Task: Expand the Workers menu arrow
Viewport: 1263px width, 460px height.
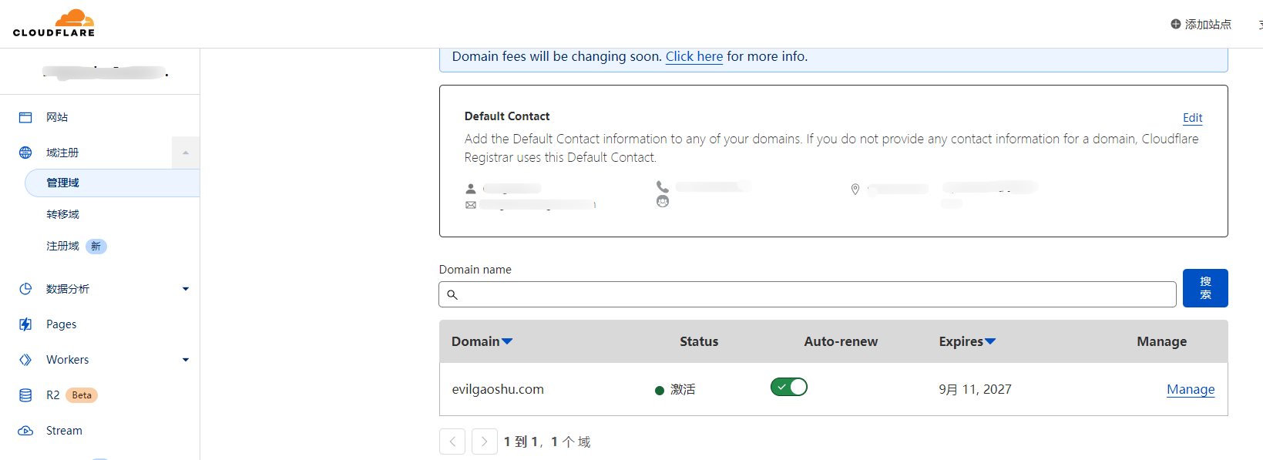Action: [186, 360]
